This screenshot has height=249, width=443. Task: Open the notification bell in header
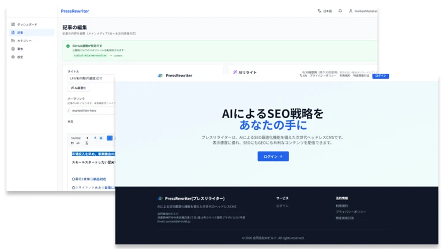pyautogui.click(x=340, y=11)
